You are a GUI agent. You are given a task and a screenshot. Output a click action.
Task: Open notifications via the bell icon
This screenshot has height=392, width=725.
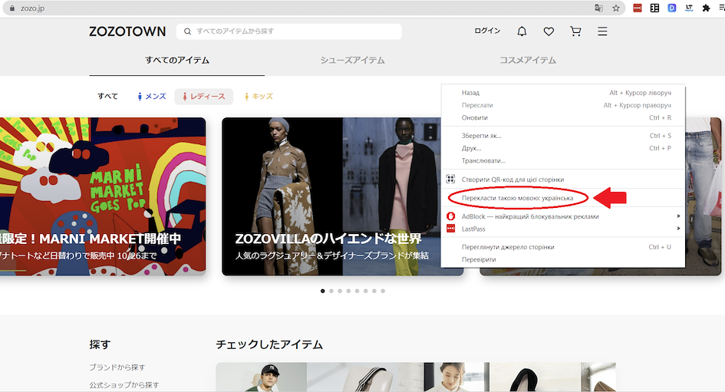(522, 31)
